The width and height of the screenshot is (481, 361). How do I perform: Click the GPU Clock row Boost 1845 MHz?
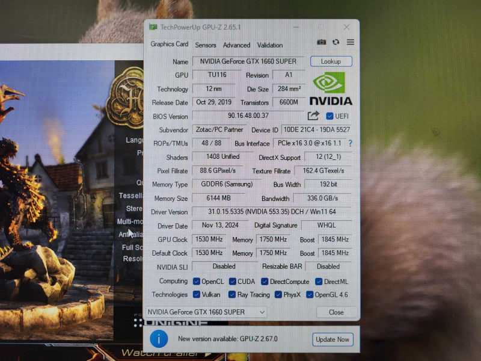click(x=335, y=239)
